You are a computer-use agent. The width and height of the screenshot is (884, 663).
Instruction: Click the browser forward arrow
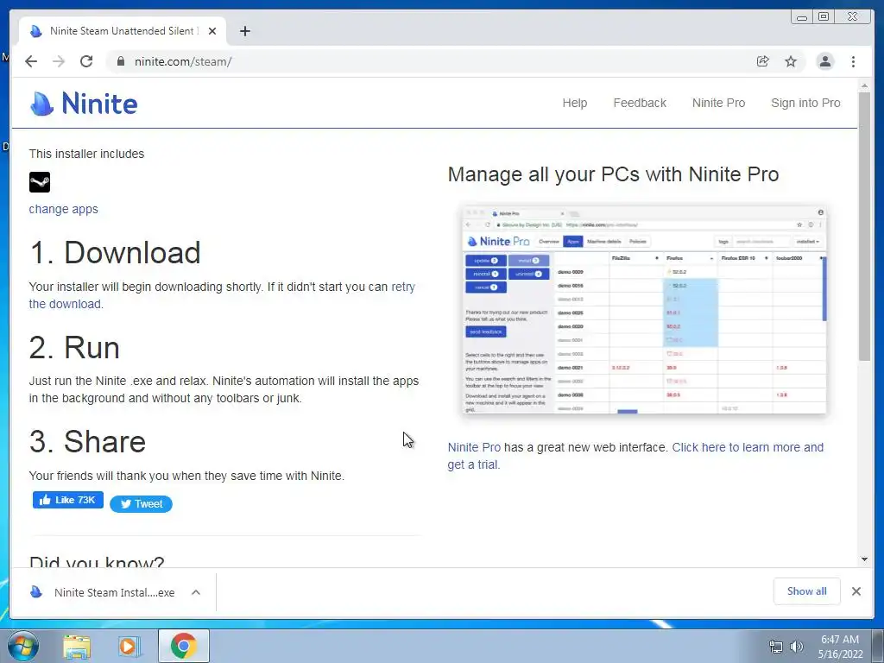click(x=59, y=61)
